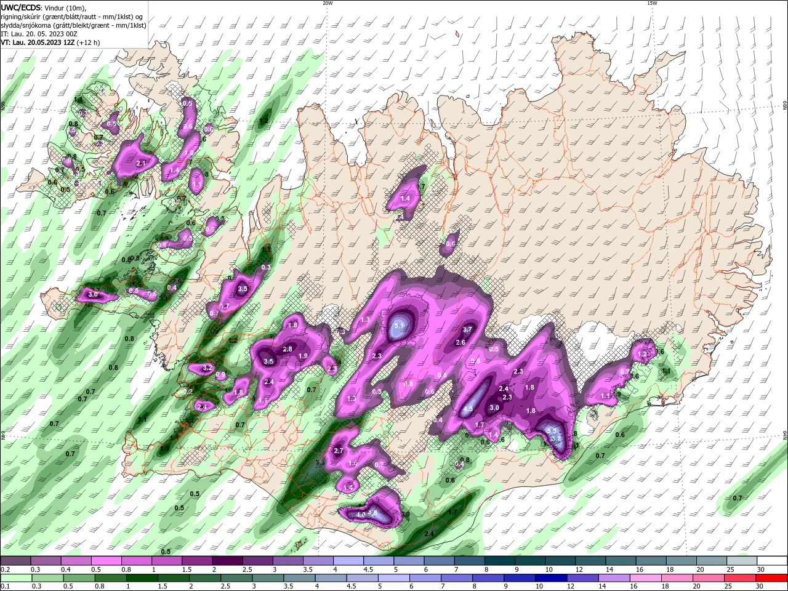Select the top-row swatch between 0.2 and 0.3
Screen dimensions: 788x591
16,560
